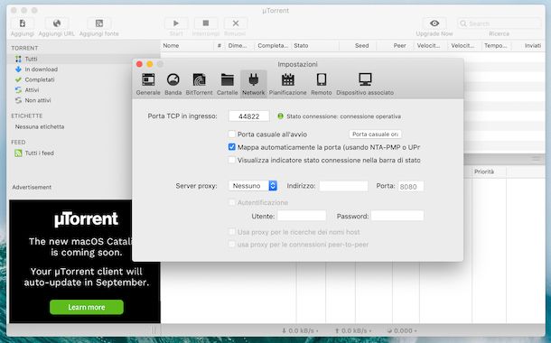551x343 pixels.
Task: Open the Server proxy Nessuno dropdown
Action: 253,186
